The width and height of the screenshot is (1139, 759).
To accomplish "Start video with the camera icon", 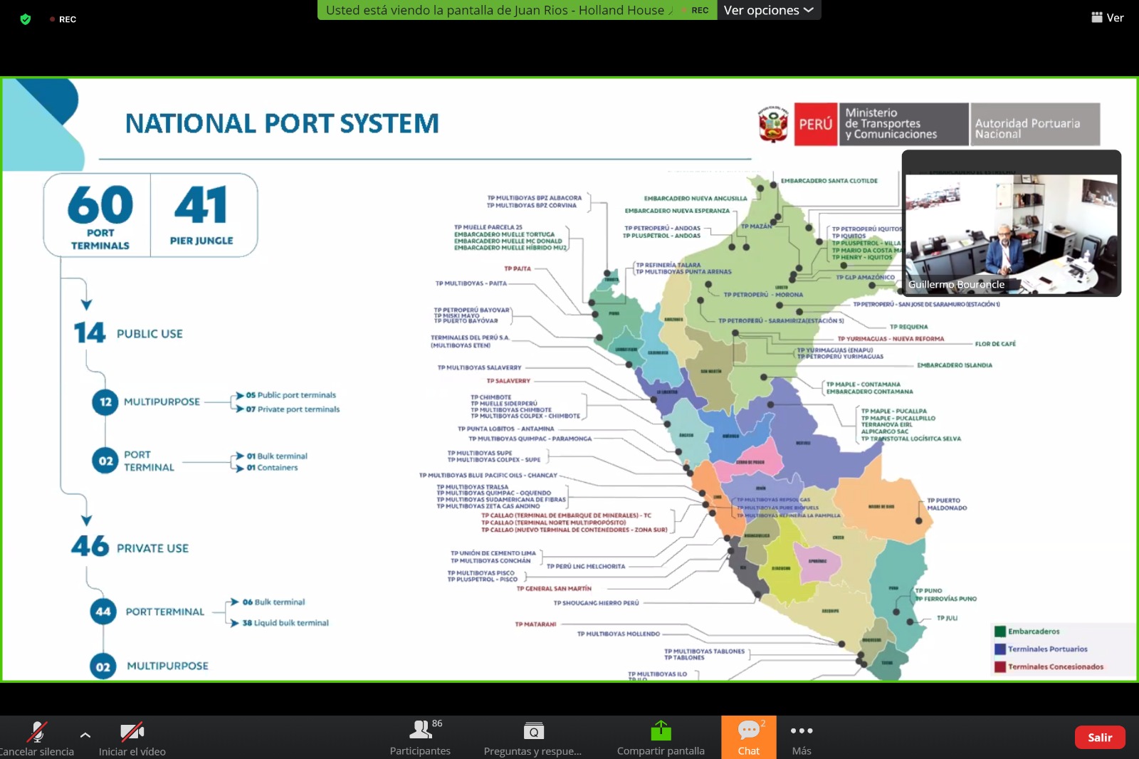I will (x=132, y=731).
